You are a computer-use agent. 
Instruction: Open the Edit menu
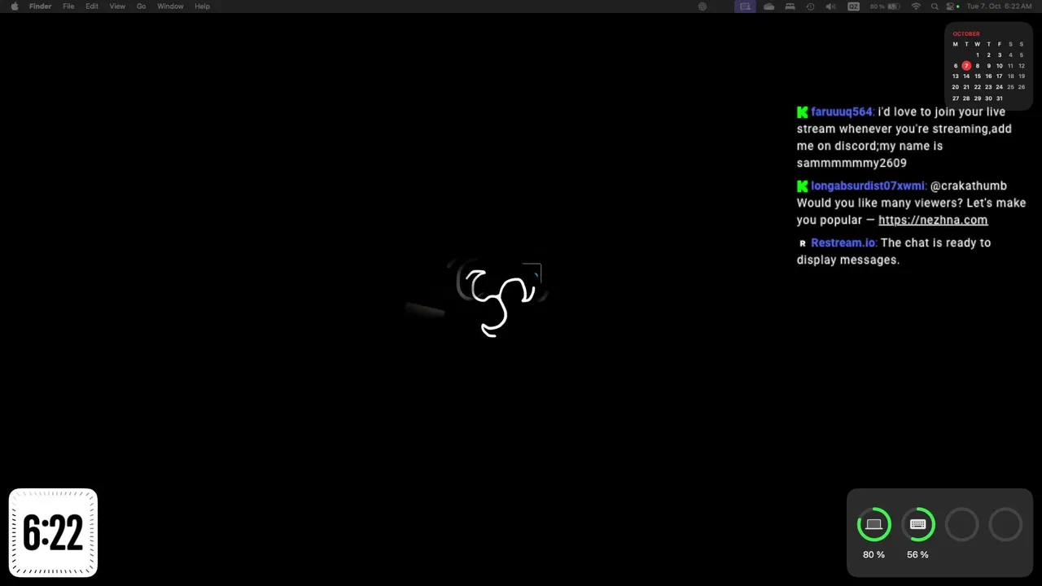(92, 6)
